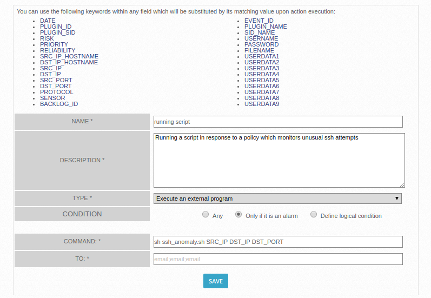Click the DESCRIPTION * field label
431x298 pixels.
[82, 160]
